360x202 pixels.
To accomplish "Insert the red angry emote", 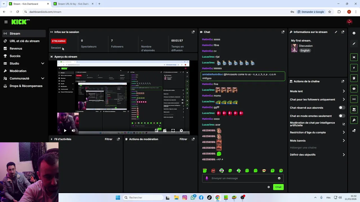I will tap(213, 171).
